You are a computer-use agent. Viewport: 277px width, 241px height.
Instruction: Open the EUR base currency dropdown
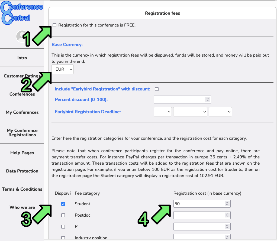click(x=63, y=69)
